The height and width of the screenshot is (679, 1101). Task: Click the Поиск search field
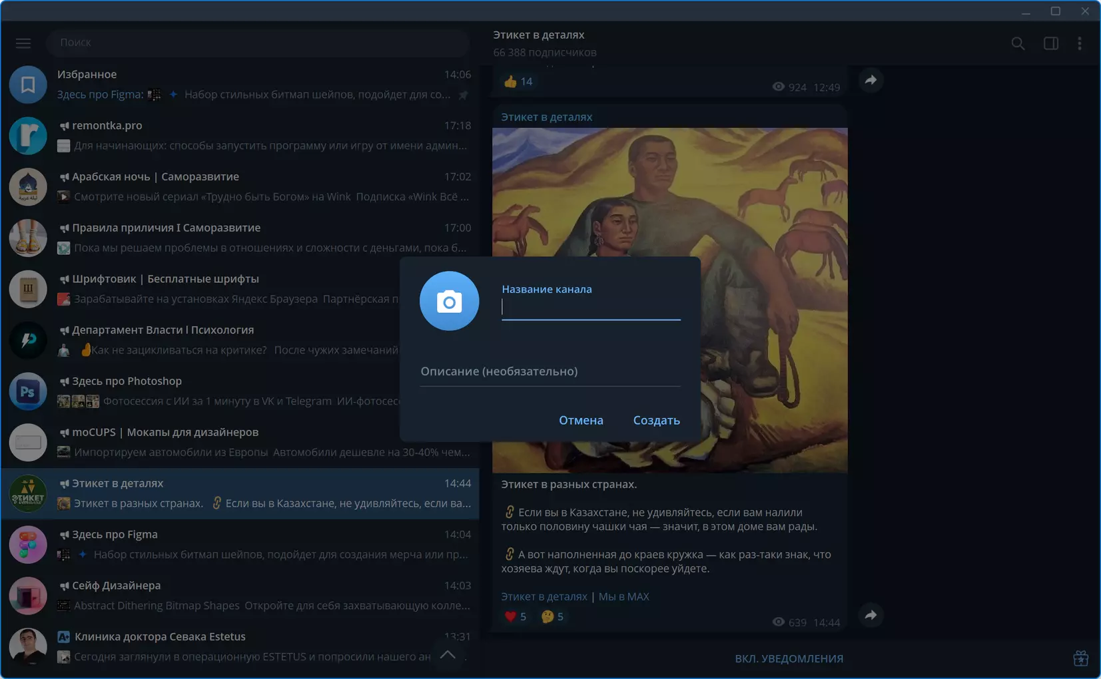click(x=258, y=43)
